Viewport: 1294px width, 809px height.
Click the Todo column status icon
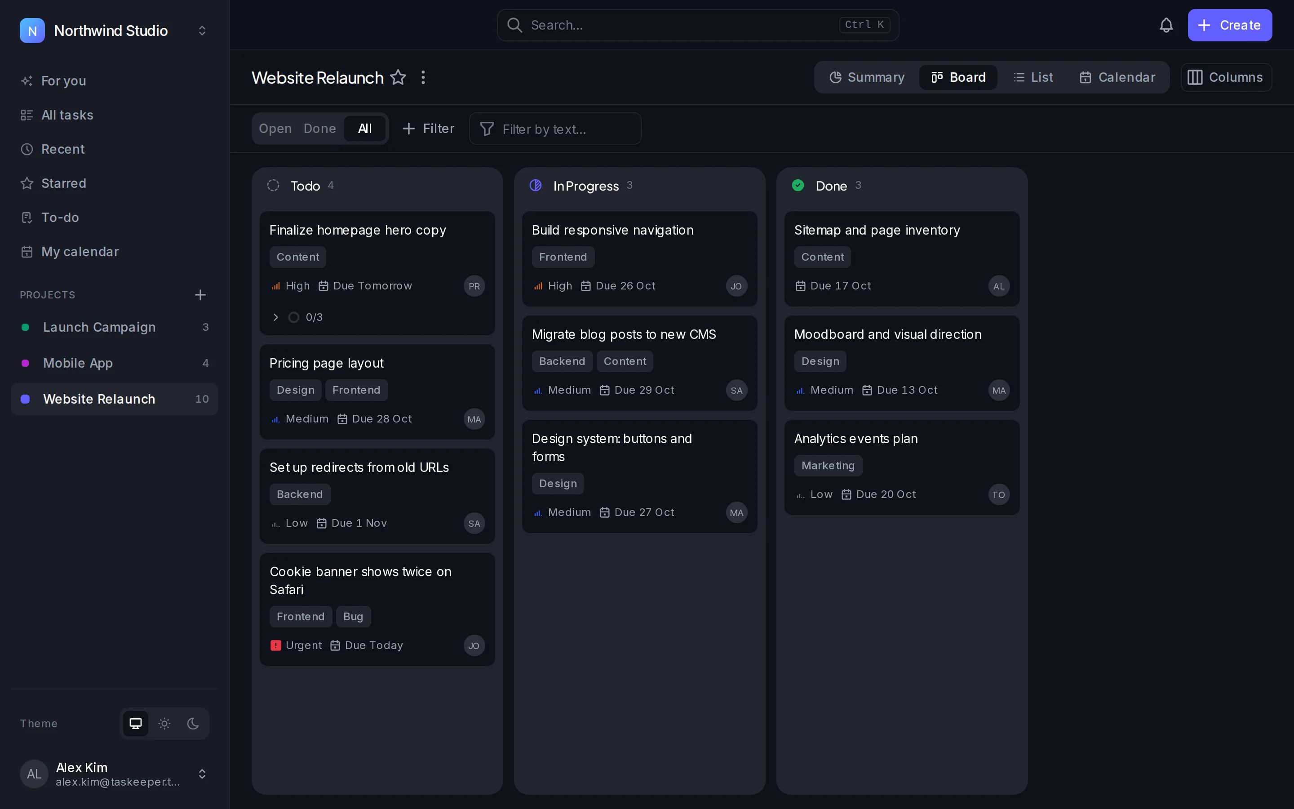coord(273,185)
